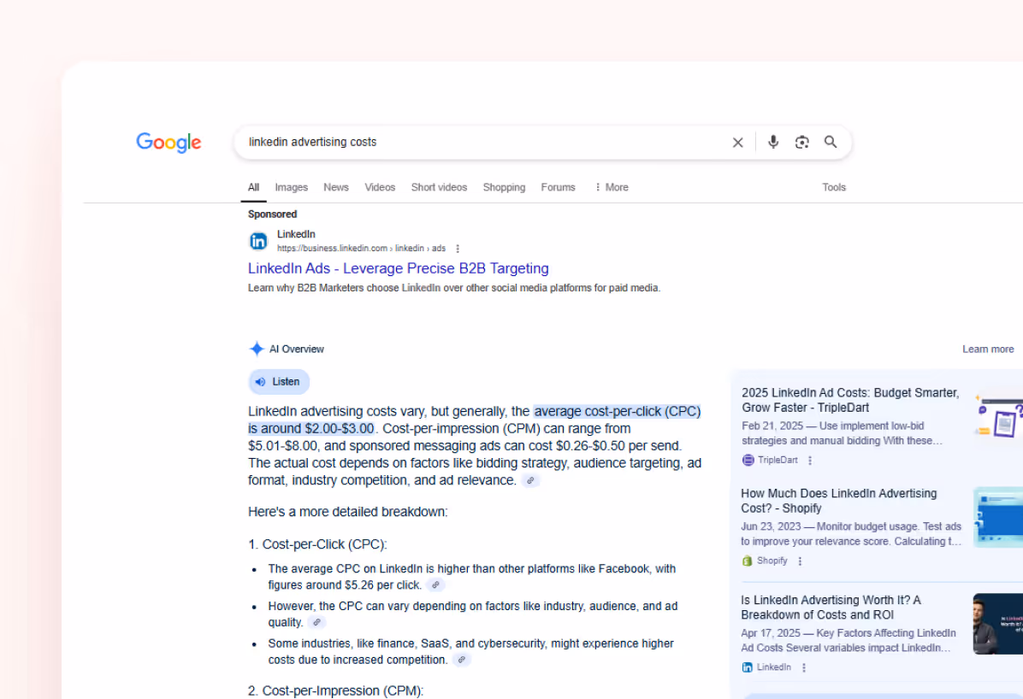Play the AI Overview with the Listen button
The width and height of the screenshot is (1023, 699).
(279, 381)
